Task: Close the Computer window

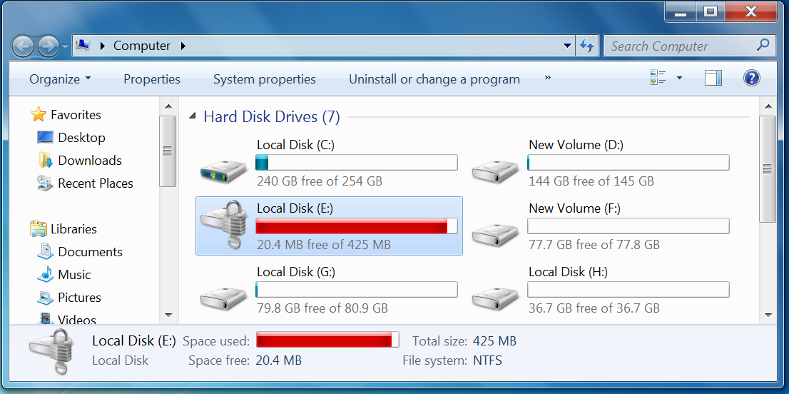Action: point(750,11)
